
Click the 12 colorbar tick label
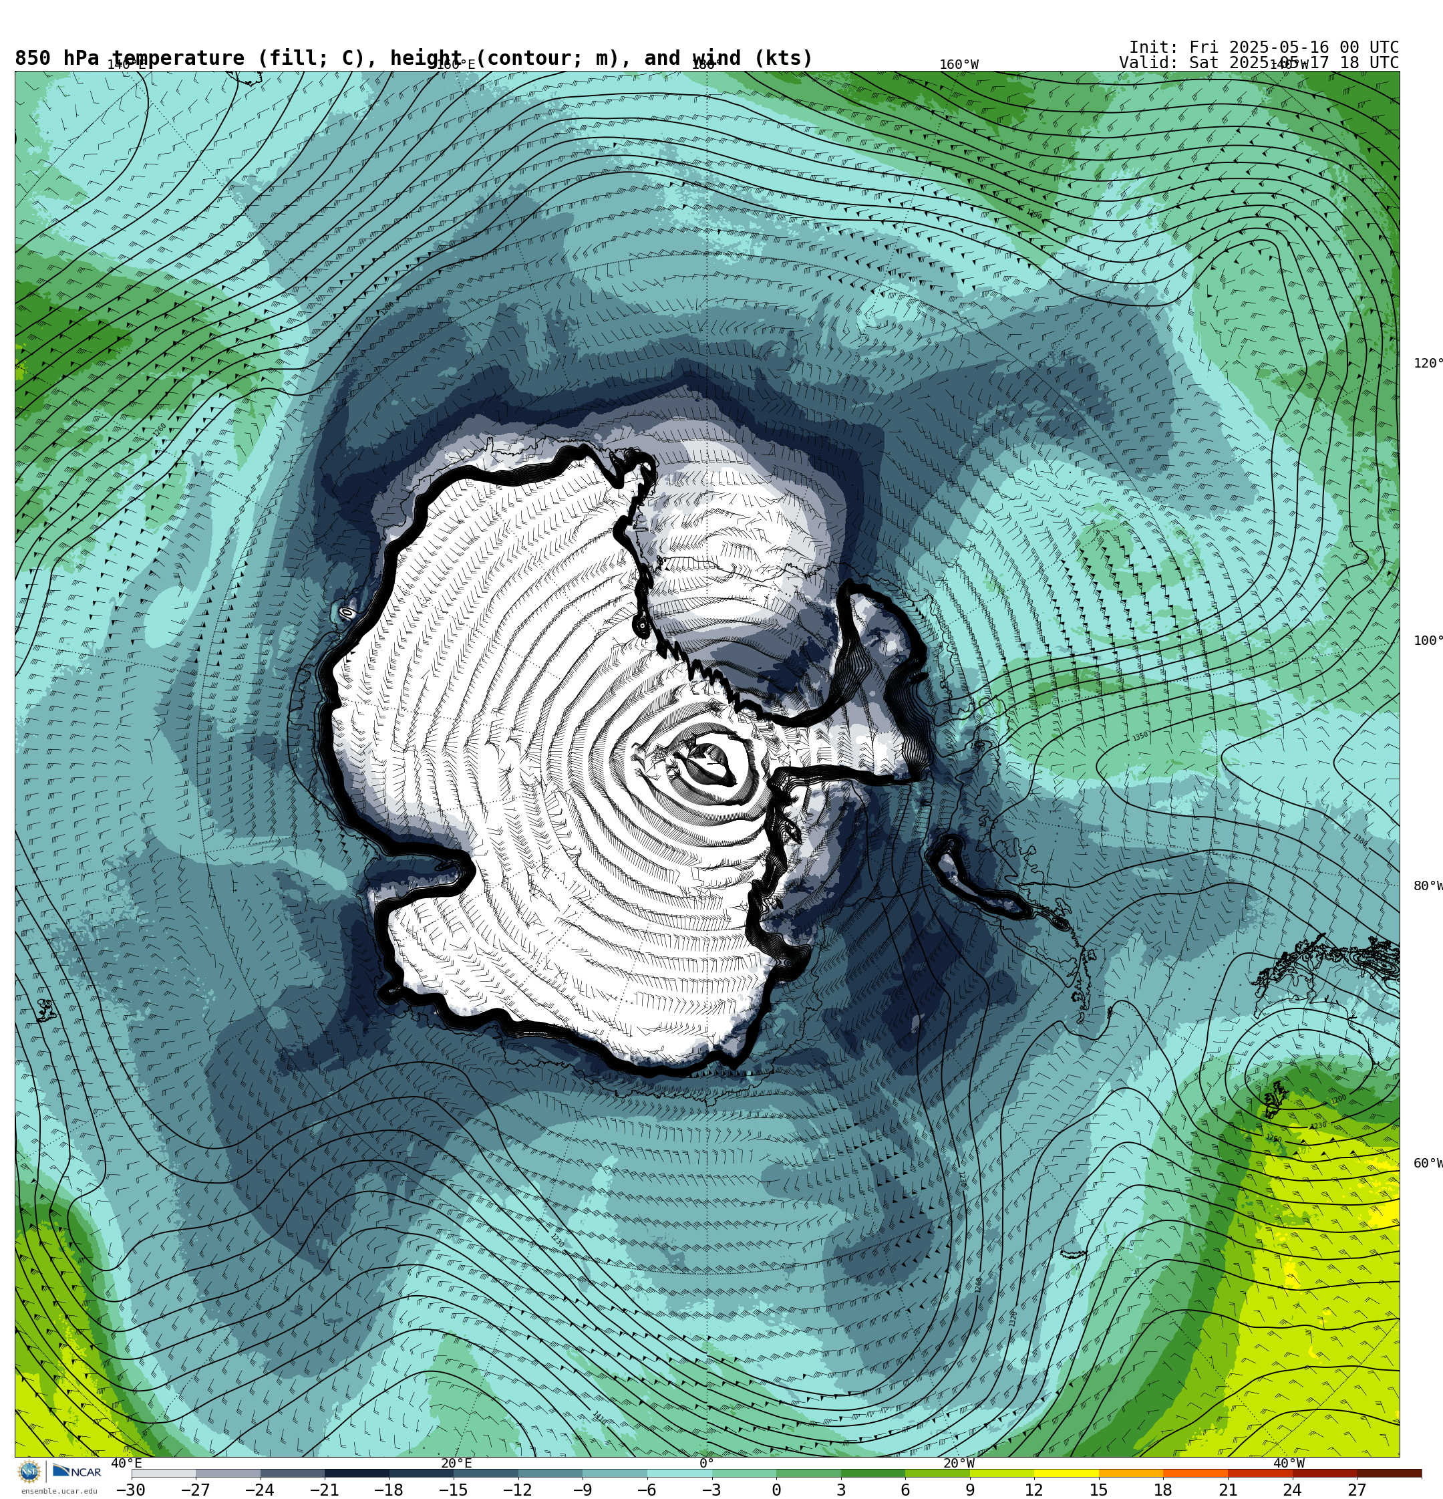point(1034,1490)
